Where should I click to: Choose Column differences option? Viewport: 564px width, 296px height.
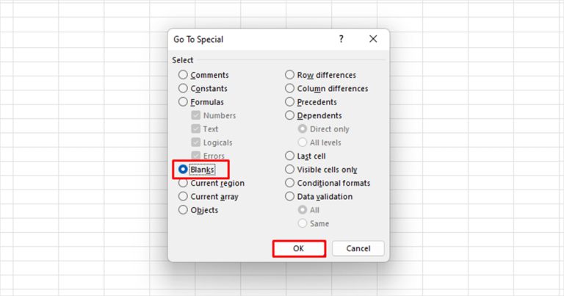(x=290, y=88)
